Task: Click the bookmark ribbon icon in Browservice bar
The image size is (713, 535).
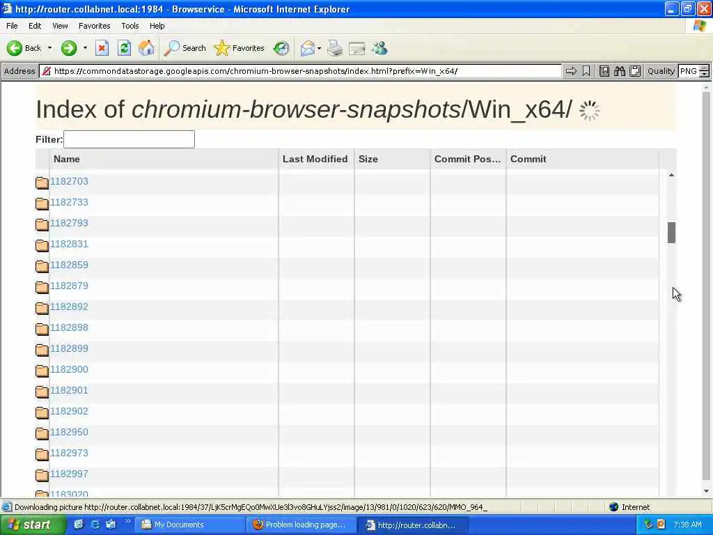Action: (586, 71)
